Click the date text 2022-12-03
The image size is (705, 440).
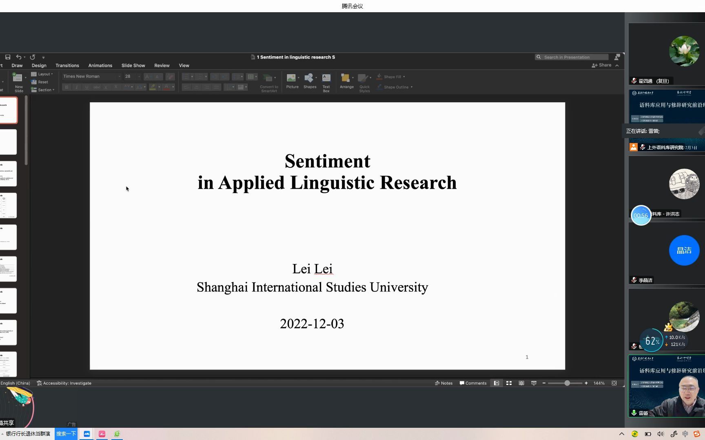click(x=312, y=324)
